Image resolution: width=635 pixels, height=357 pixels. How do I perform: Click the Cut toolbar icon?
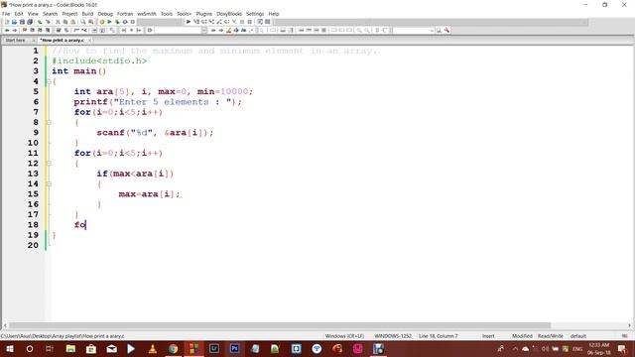[x=58, y=22]
